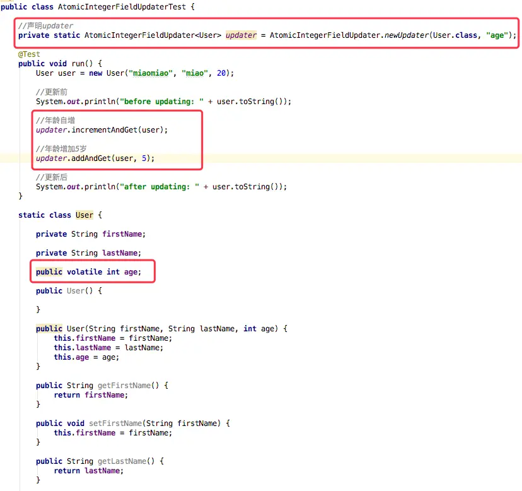Click the "setFirstName" method name

pyautogui.click(x=115, y=423)
